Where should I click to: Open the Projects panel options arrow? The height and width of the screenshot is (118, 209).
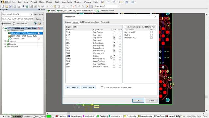pos(39,10)
